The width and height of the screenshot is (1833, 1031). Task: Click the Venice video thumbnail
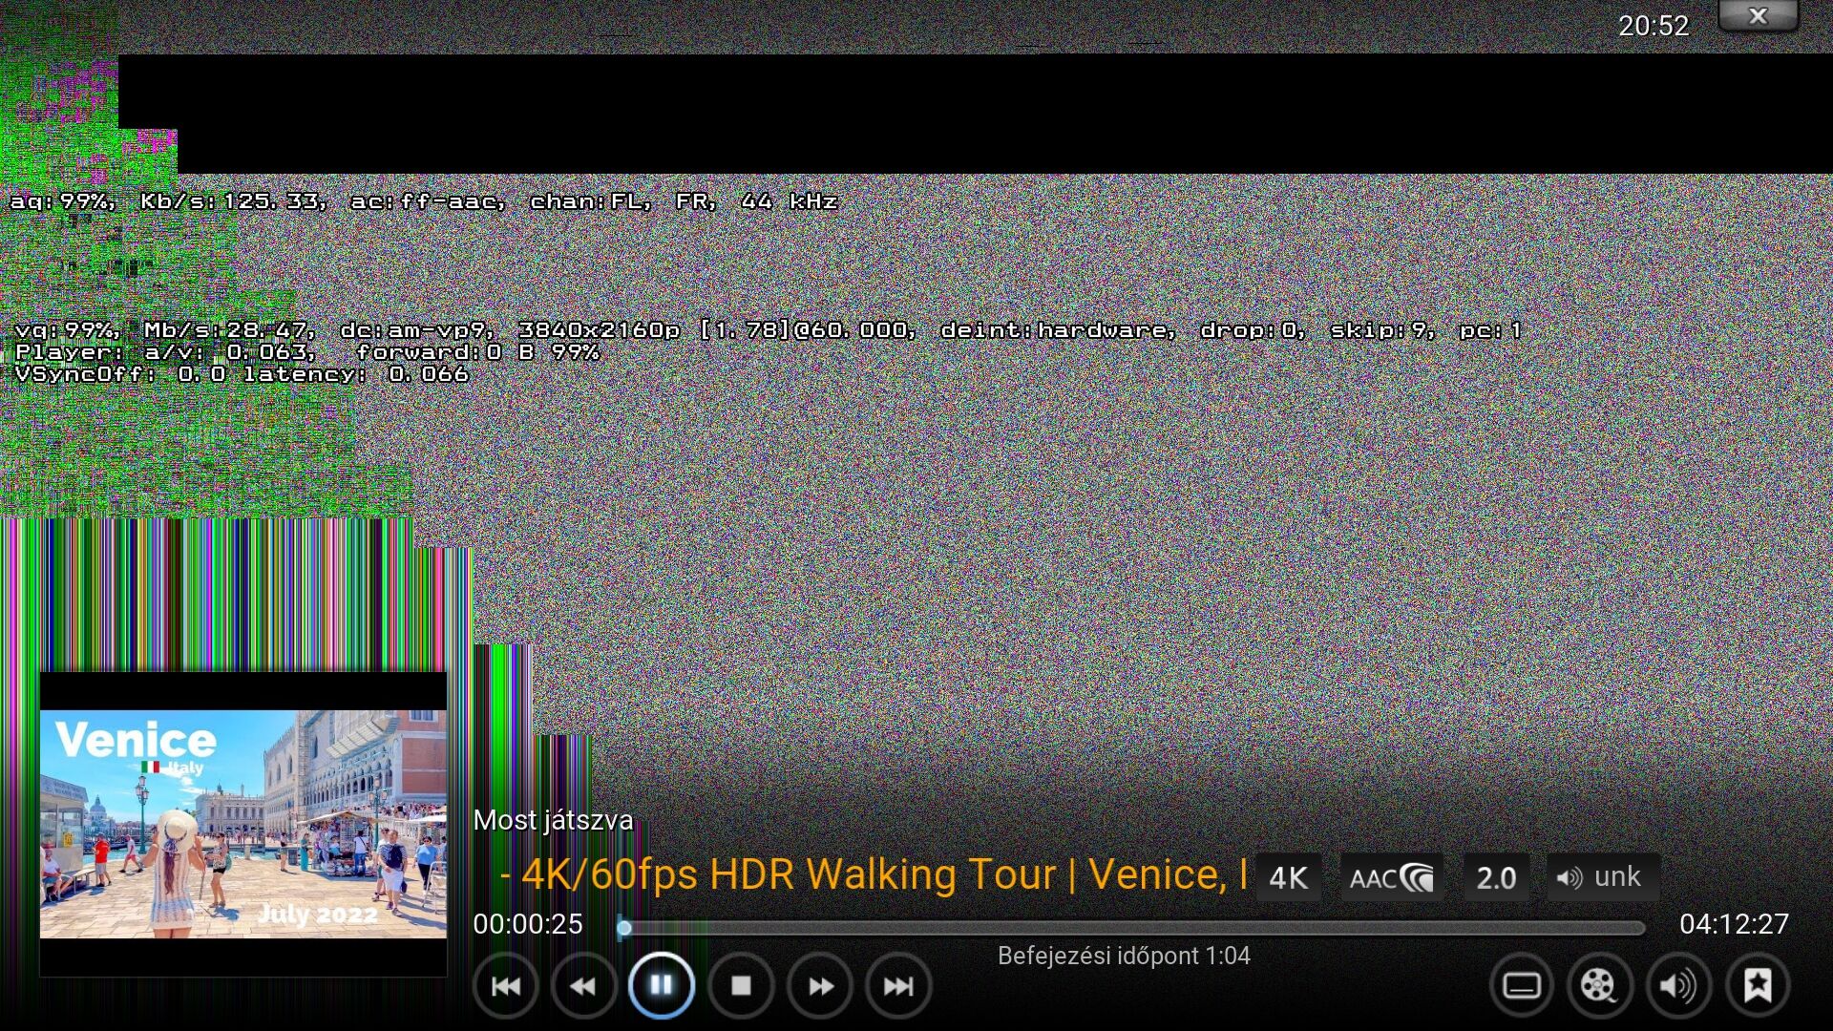tap(243, 824)
